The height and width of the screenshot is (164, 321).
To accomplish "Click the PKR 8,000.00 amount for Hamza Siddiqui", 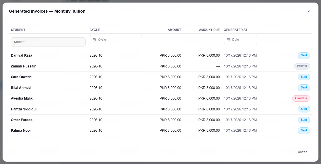I will click(170, 109).
